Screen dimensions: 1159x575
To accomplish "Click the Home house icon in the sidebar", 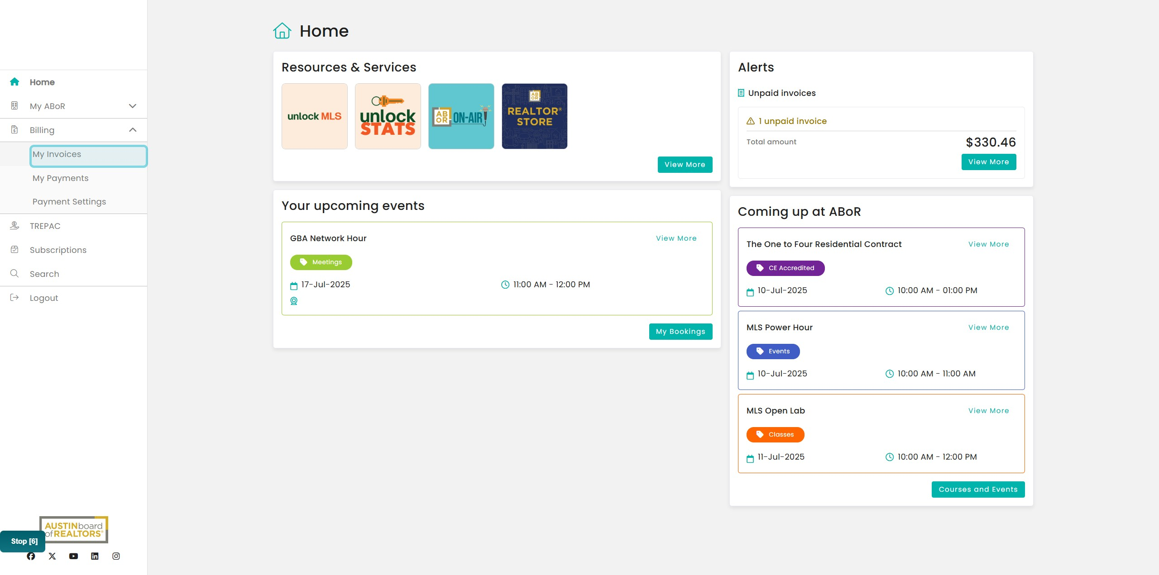I will [x=14, y=82].
